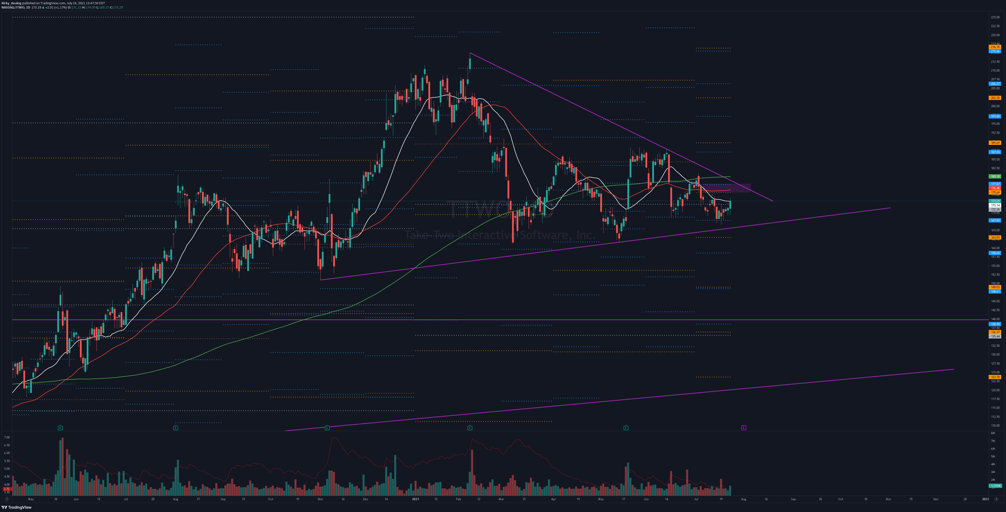Click the orange 202.35 price label
The image size is (1006, 512).
[995, 98]
